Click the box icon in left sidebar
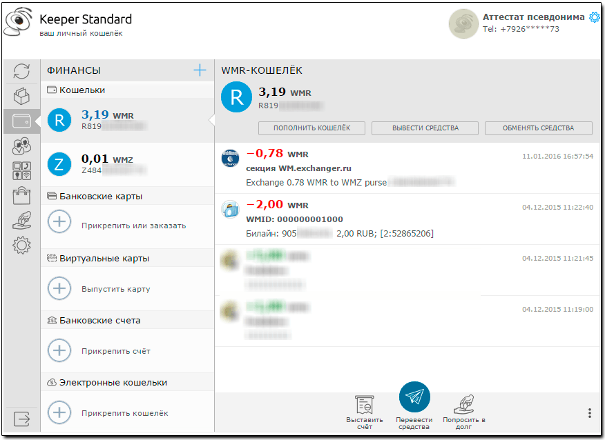The width and height of the screenshot is (605, 440). point(21,96)
